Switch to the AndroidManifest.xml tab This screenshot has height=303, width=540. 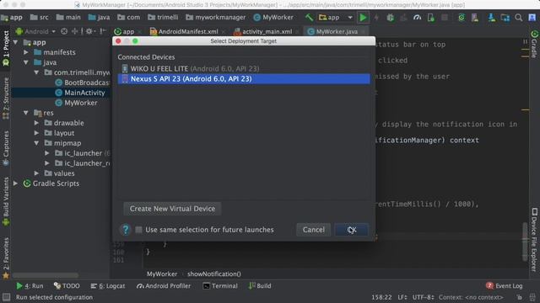187,31
